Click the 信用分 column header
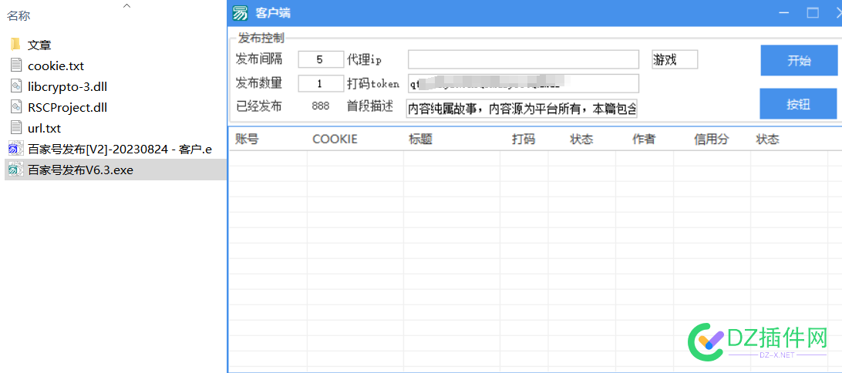842x373 pixels. tap(712, 139)
